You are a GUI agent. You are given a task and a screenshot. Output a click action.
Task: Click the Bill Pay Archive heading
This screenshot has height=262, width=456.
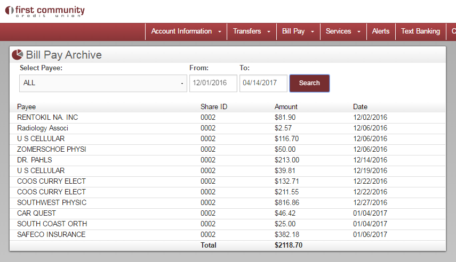[x=63, y=55]
